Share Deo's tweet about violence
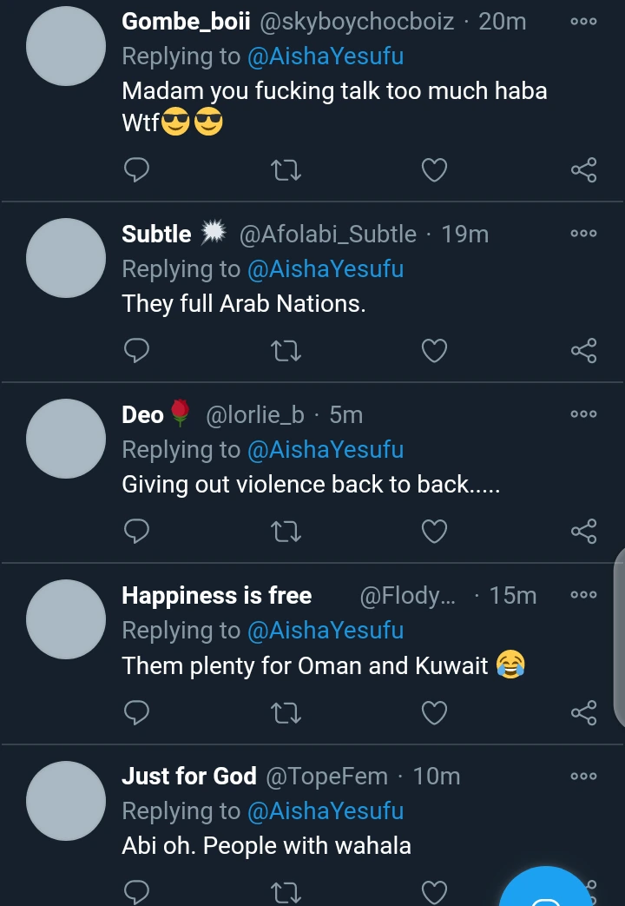625x906 pixels. click(583, 531)
